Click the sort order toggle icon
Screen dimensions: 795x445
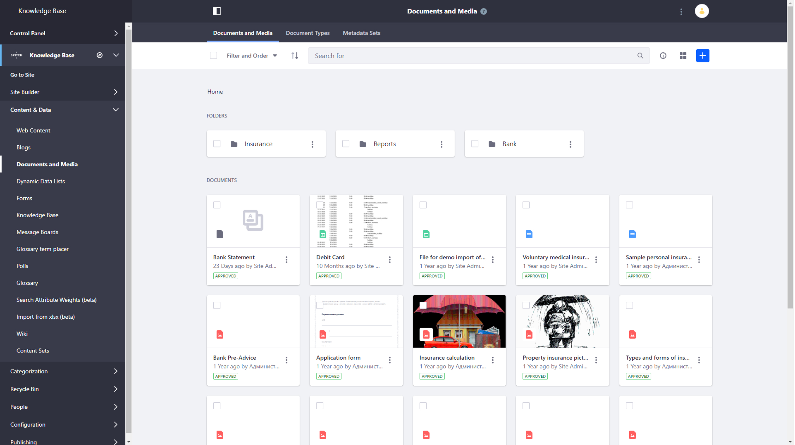coord(295,56)
